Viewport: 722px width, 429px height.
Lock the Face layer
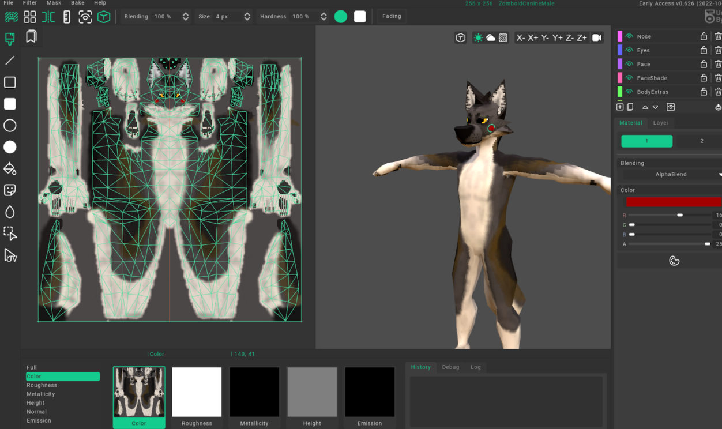click(x=704, y=64)
